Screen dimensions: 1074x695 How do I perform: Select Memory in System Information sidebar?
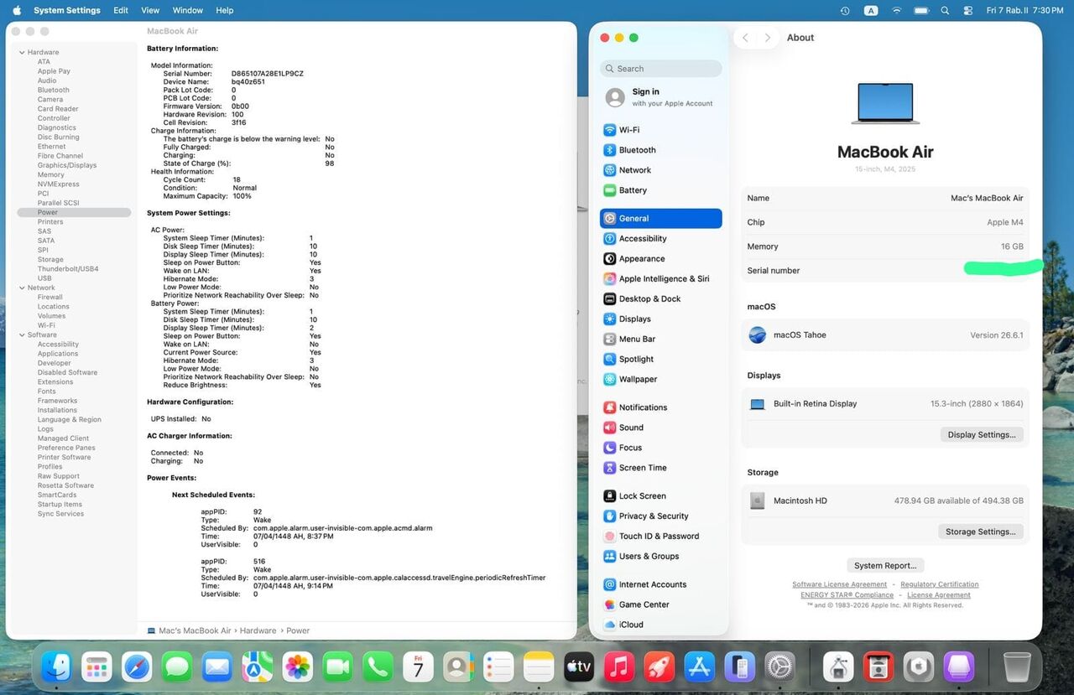coord(51,174)
